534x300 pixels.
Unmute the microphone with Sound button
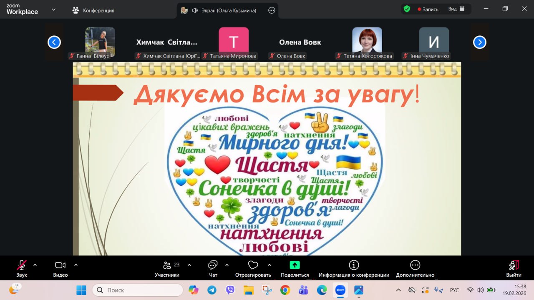(x=21, y=265)
